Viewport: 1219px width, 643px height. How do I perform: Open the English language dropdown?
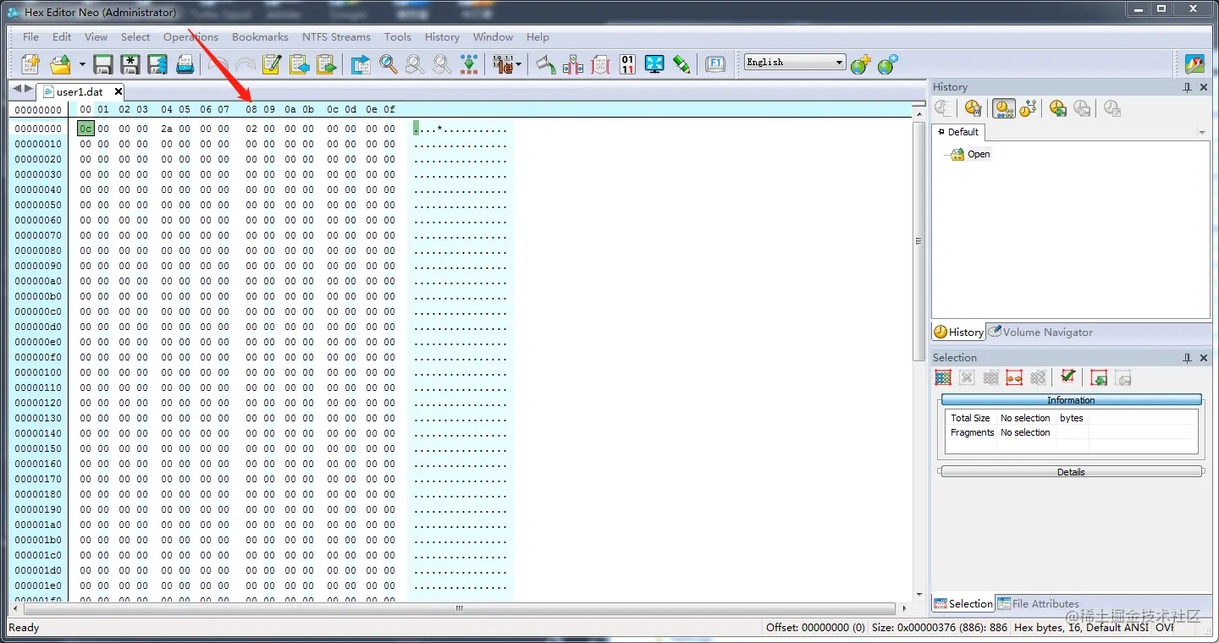pos(795,62)
